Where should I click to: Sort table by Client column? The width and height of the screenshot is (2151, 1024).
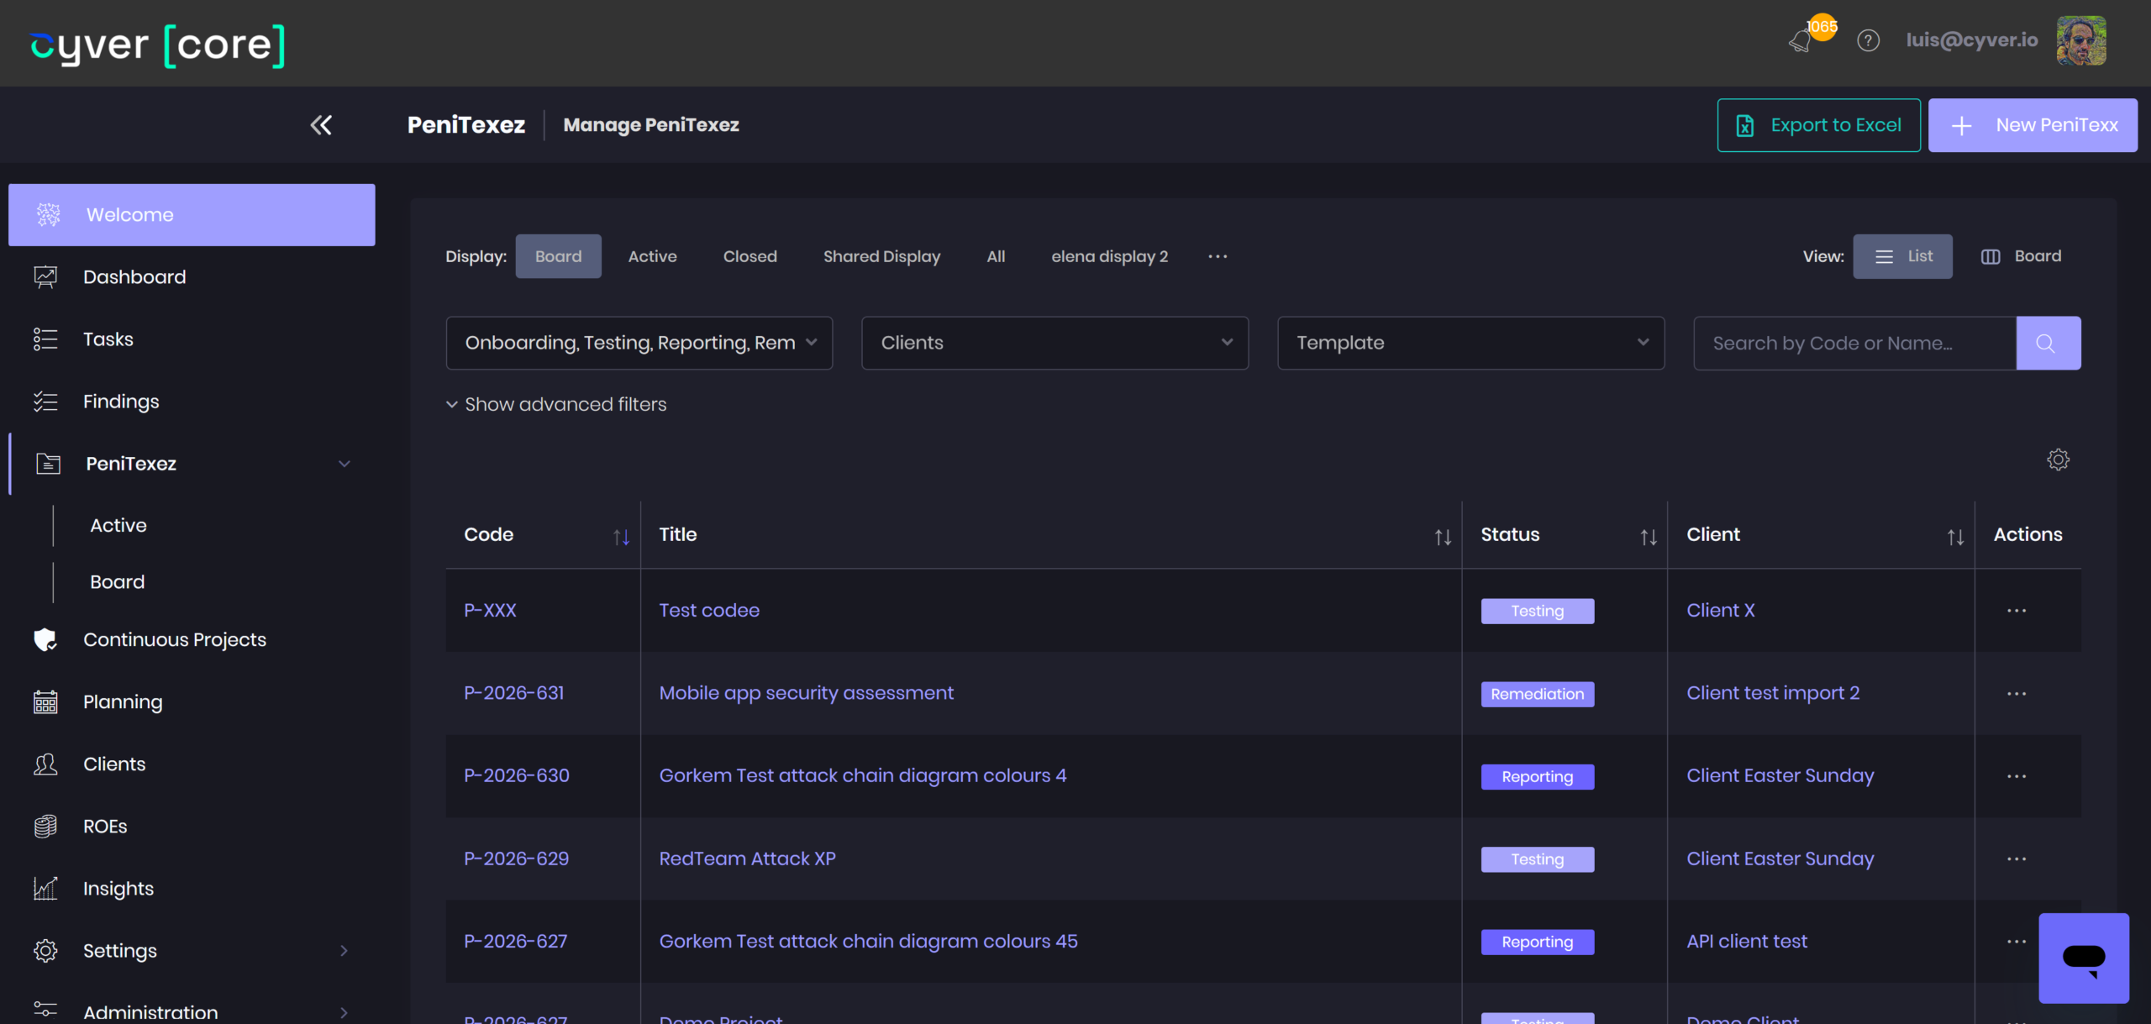tap(1955, 537)
